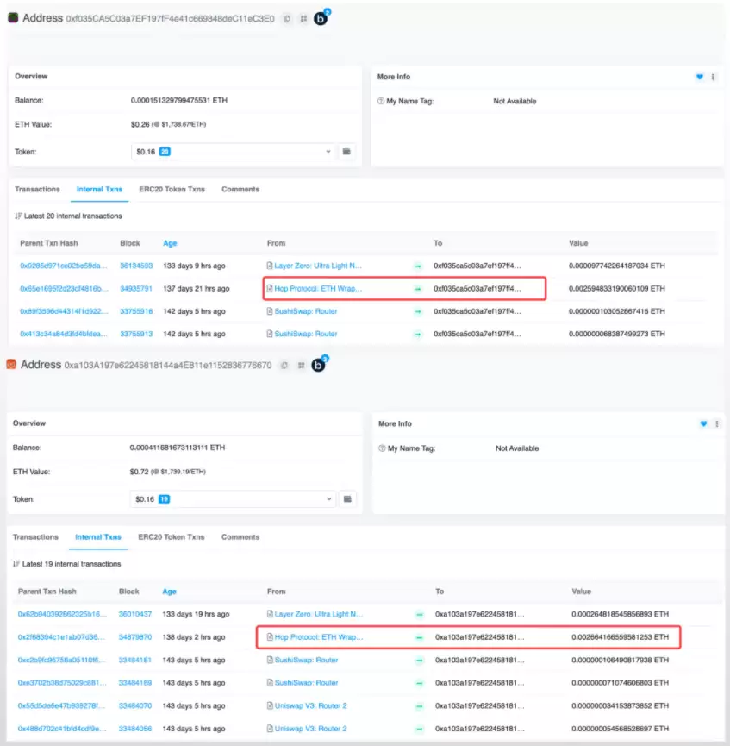The height and width of the screenshot is (746, 730).
Task: Open the token holdings wallet icon beside the $0.16 (20) dropdown
Action: point(347,151)
